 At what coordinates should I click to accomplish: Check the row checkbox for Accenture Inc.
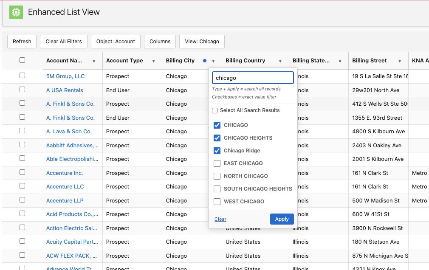coord(22,173)
